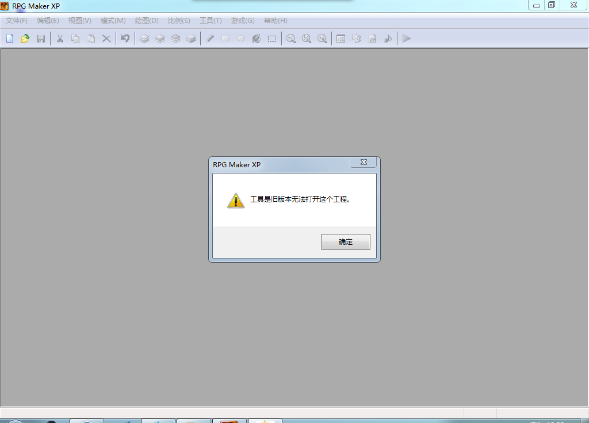589x423 pixels.
Task: Open the 绘图(D) menu
Action: (147, 21)
